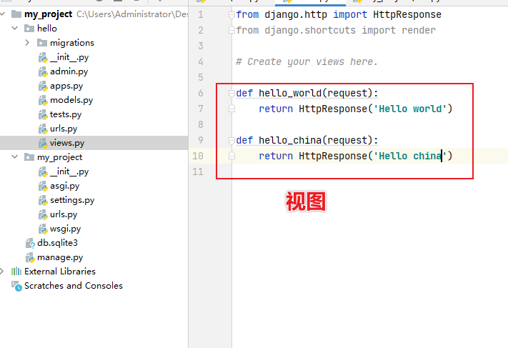Select External Libraries node label
The width and height of the screenshot is (508, 348).
coord(59,272)
